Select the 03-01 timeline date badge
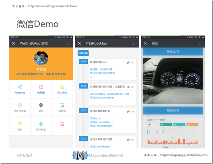213x164 pixels. click(x=83, y=139)
